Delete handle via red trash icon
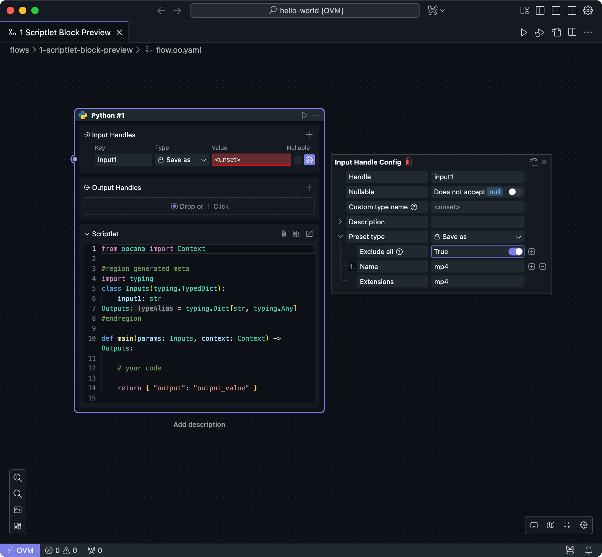 [x=408, y=162]
